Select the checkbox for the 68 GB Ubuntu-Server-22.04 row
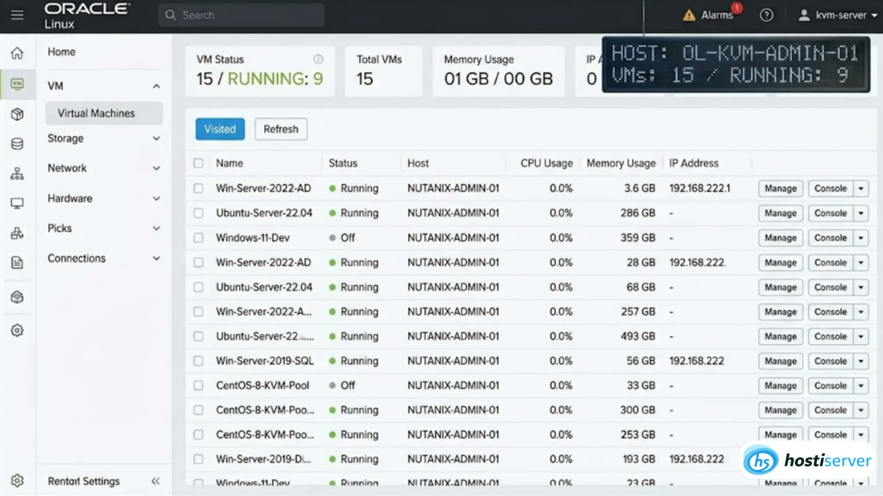This screenshot has height=496, width=883. point(198,287)
